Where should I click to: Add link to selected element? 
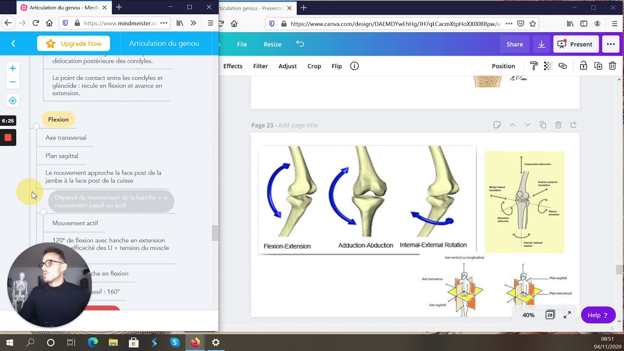coord(563,66)
